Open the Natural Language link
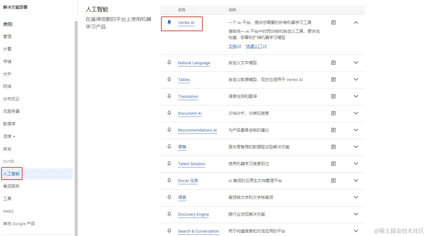 [194, 63]
